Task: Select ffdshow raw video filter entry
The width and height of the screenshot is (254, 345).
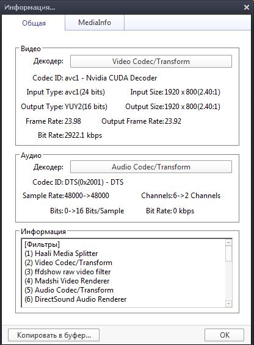Action: click(67, 272)
